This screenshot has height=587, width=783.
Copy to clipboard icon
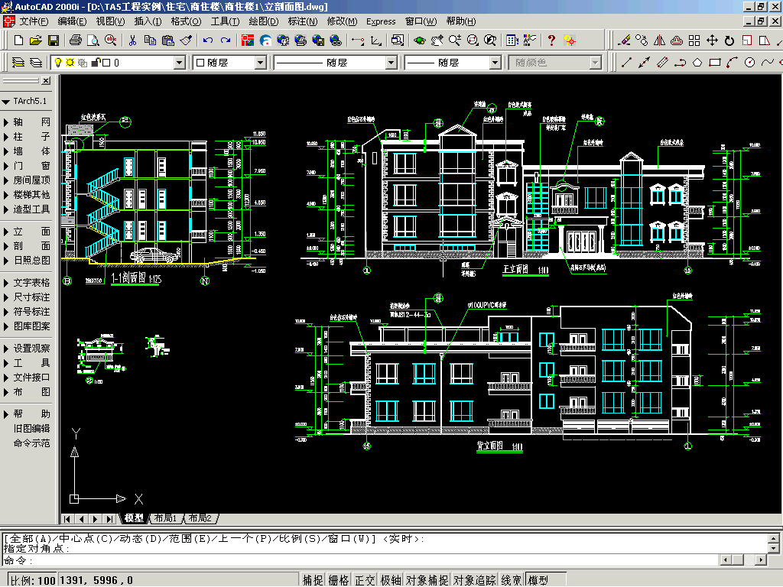click(150, 41)
